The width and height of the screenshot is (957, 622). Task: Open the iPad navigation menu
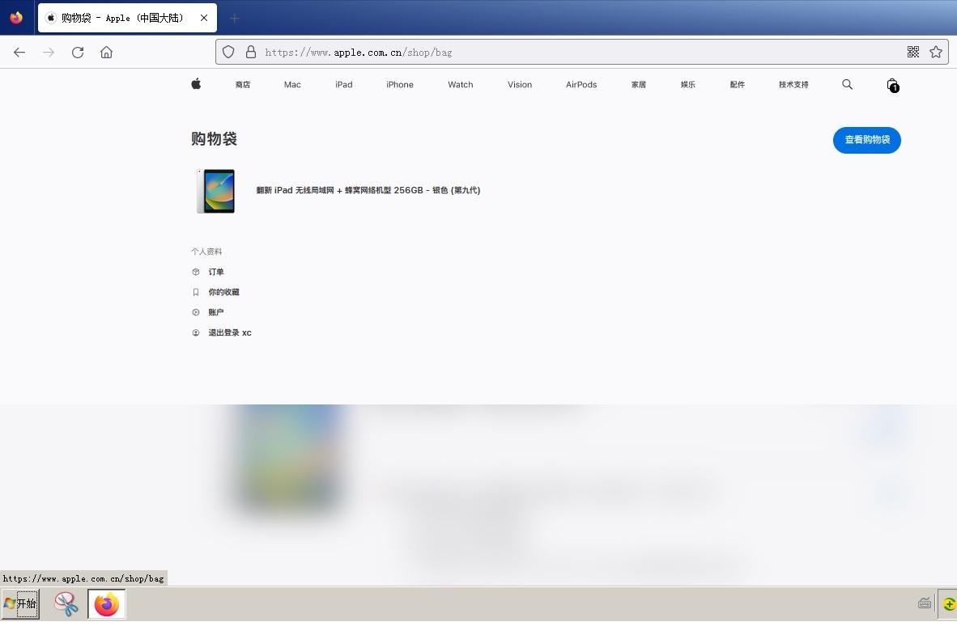tap(343, 85)
